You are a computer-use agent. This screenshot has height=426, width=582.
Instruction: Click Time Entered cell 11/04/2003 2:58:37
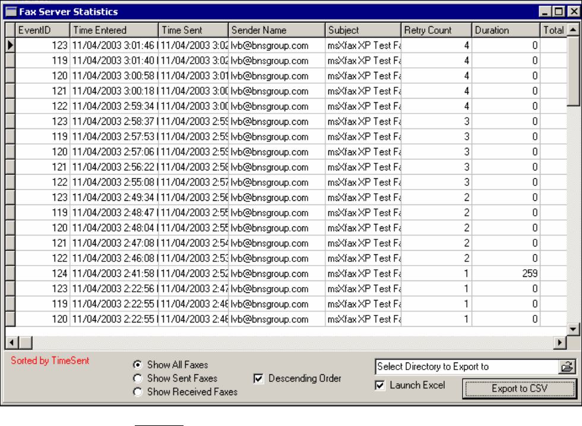(114, 121)
